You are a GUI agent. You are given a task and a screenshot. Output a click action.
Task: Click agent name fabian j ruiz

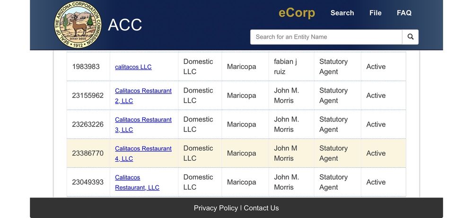tap(285, 67)
